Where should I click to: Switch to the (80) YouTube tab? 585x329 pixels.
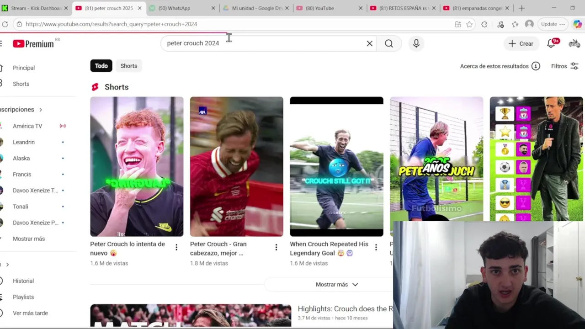pyautogui.click(x=330, y=8)
